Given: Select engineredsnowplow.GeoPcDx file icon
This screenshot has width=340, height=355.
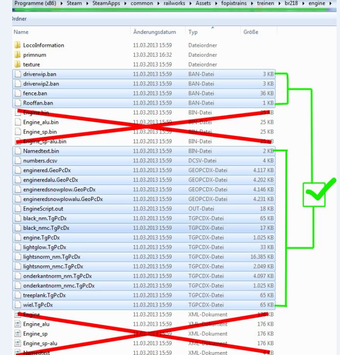Looking at the screenshot, I should coord(18,190).
